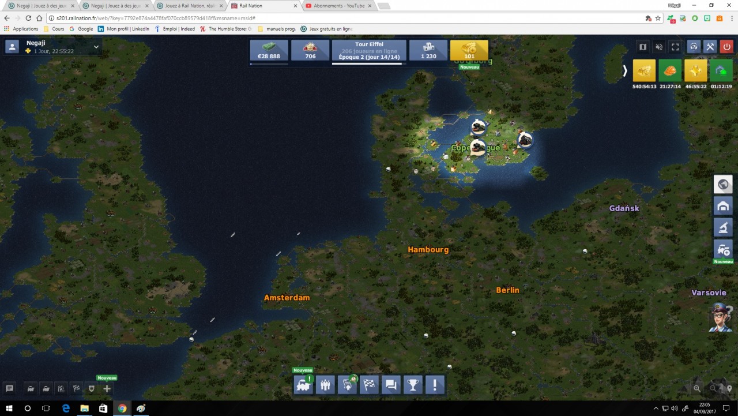The width and height of the screenshot is (738, 416).
Task: Open the Cours bookmark folder
Action: 54,29
